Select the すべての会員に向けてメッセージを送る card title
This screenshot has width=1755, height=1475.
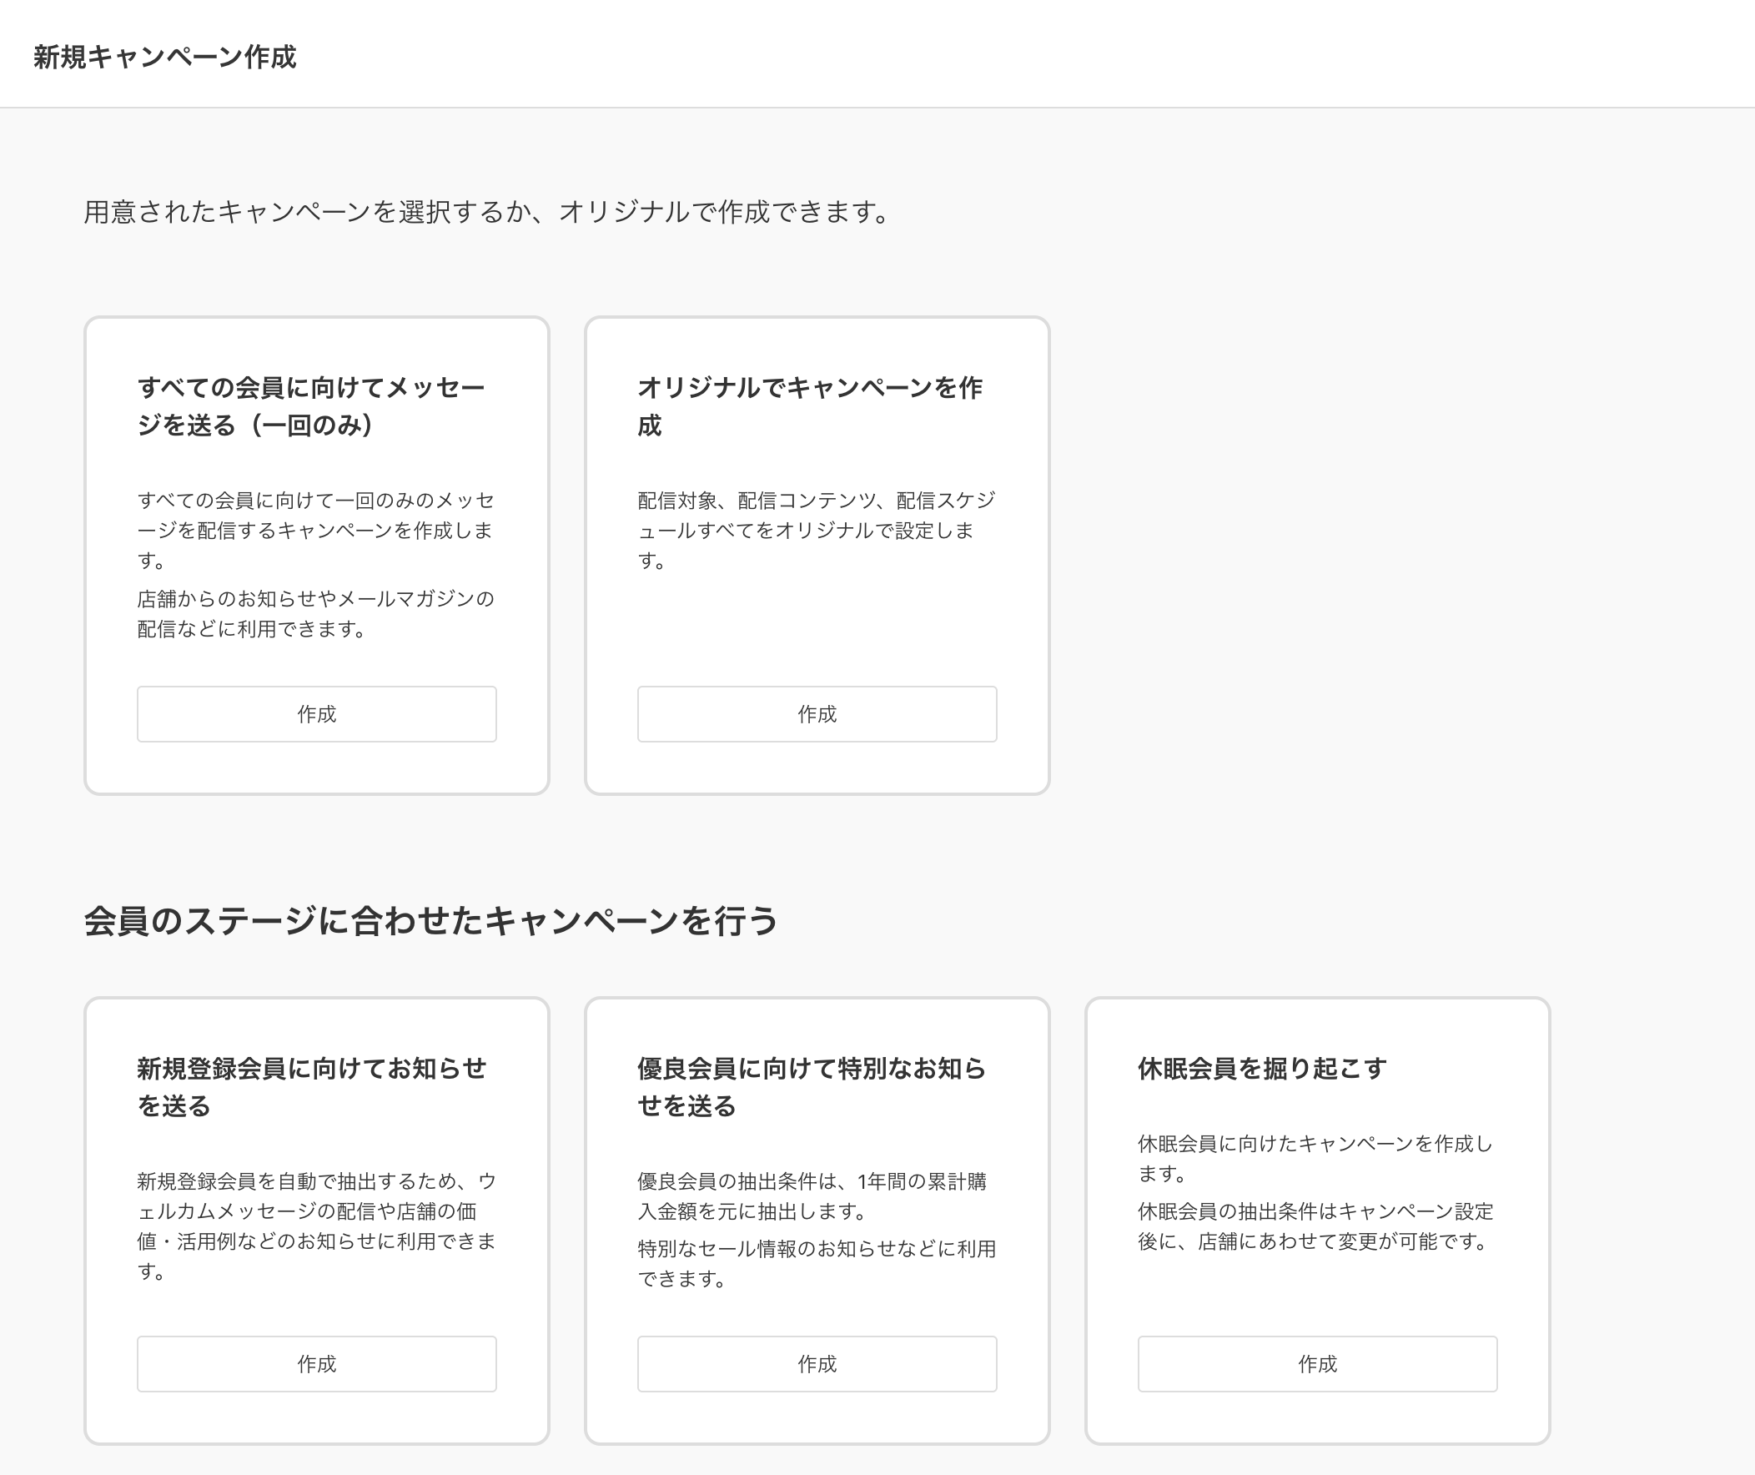311,406
